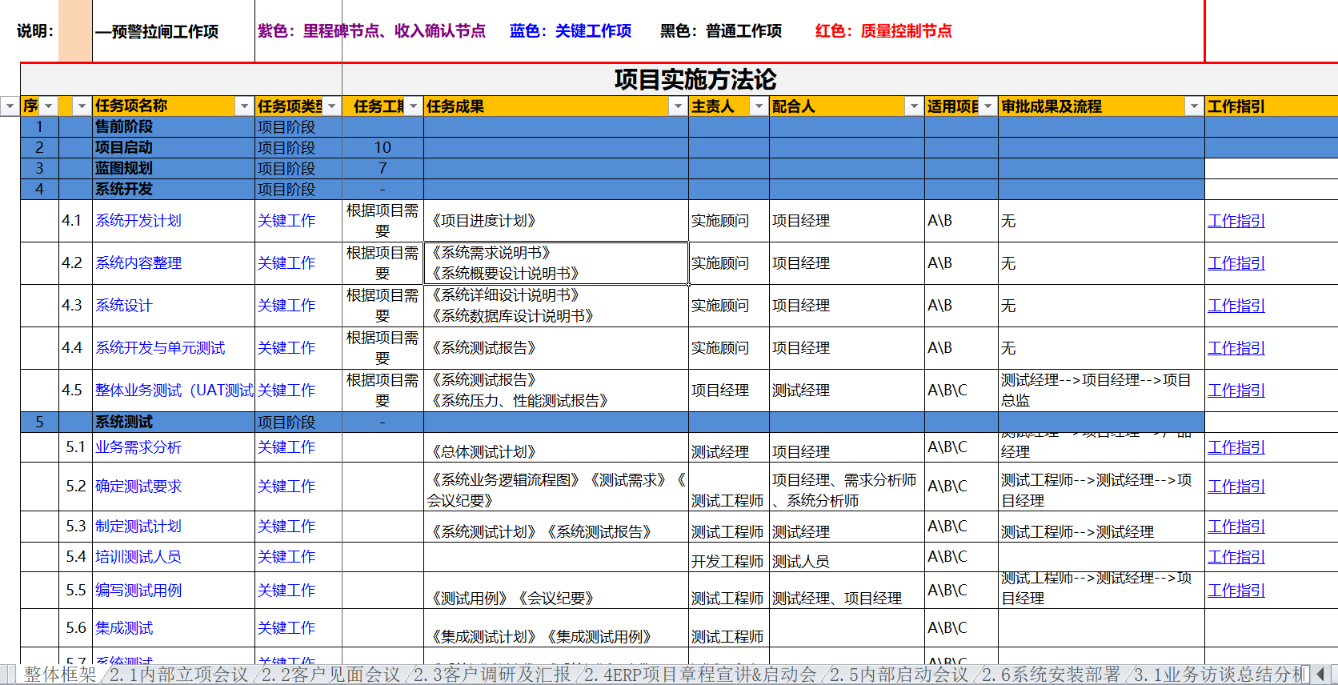
Task: Select the 测试工程师-->测试经理 approval cell in row 5.3
Action: click(1101, 527)
